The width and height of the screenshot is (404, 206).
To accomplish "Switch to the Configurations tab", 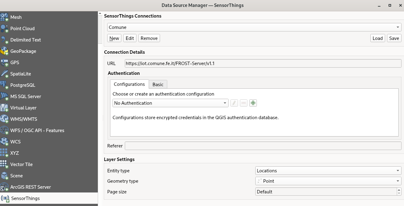I will click(x=129, y=84).
